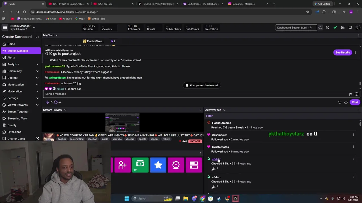Image resolution: width=362 pixels, height=203 pixels.
Task: Open the Activity Feed panel three-dot menu
Action: tap(359, 110)
